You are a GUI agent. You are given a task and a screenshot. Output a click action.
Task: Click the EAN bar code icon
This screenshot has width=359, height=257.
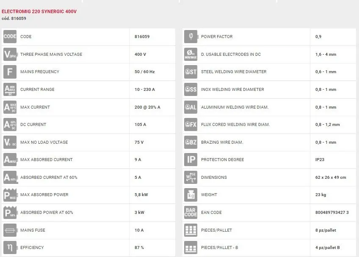[191, 213]
